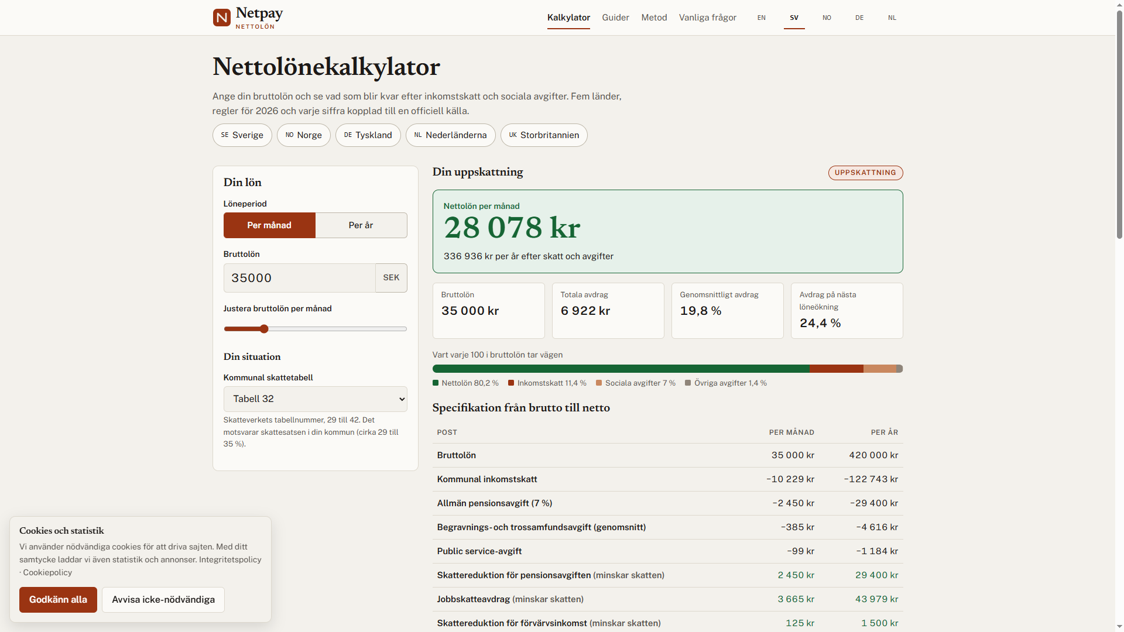Pick Storbritannien country chip
This screenshot has height=632, width=1124.
pyautogui.click(x=544, y=135)
